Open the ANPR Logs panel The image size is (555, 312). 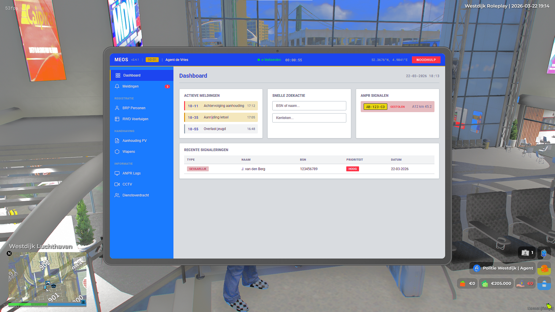click(x=132, y=173)
